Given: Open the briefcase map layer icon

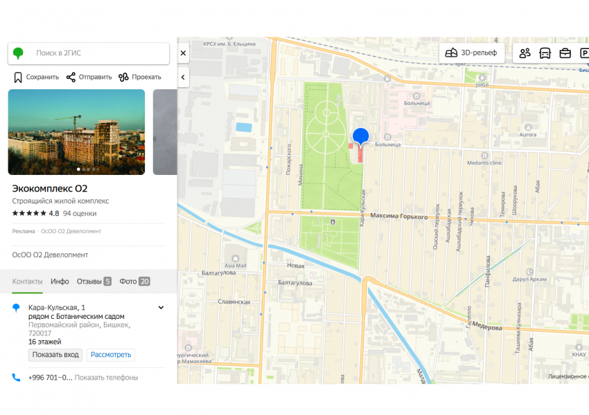Looking at the screenshot, I should (565, 53).
